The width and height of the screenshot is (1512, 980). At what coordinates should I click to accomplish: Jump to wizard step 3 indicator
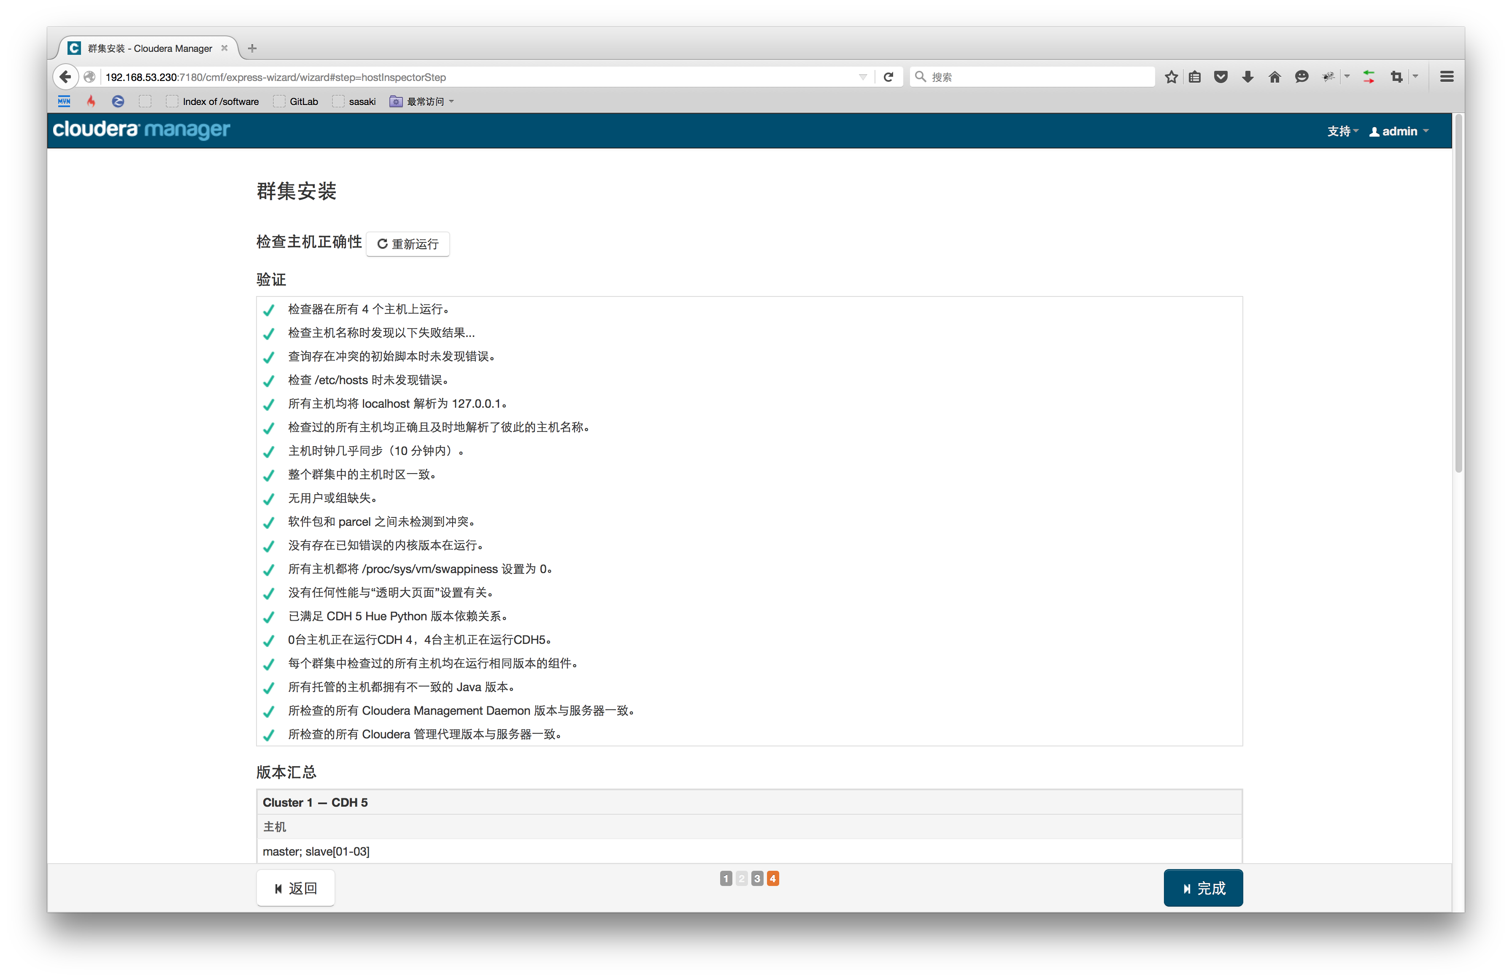(757, 878)
